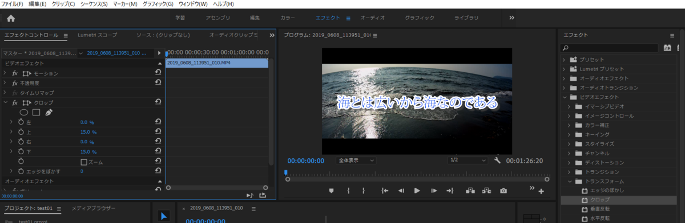The width and height of the screenshot is (685, 223).
Task: Open Program monitor settings wrench
Action: pyautogui.click(x=497, y=160)
